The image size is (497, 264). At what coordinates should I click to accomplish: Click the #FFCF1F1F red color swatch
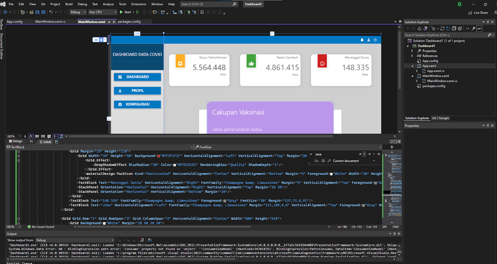[x=158, y=156]
